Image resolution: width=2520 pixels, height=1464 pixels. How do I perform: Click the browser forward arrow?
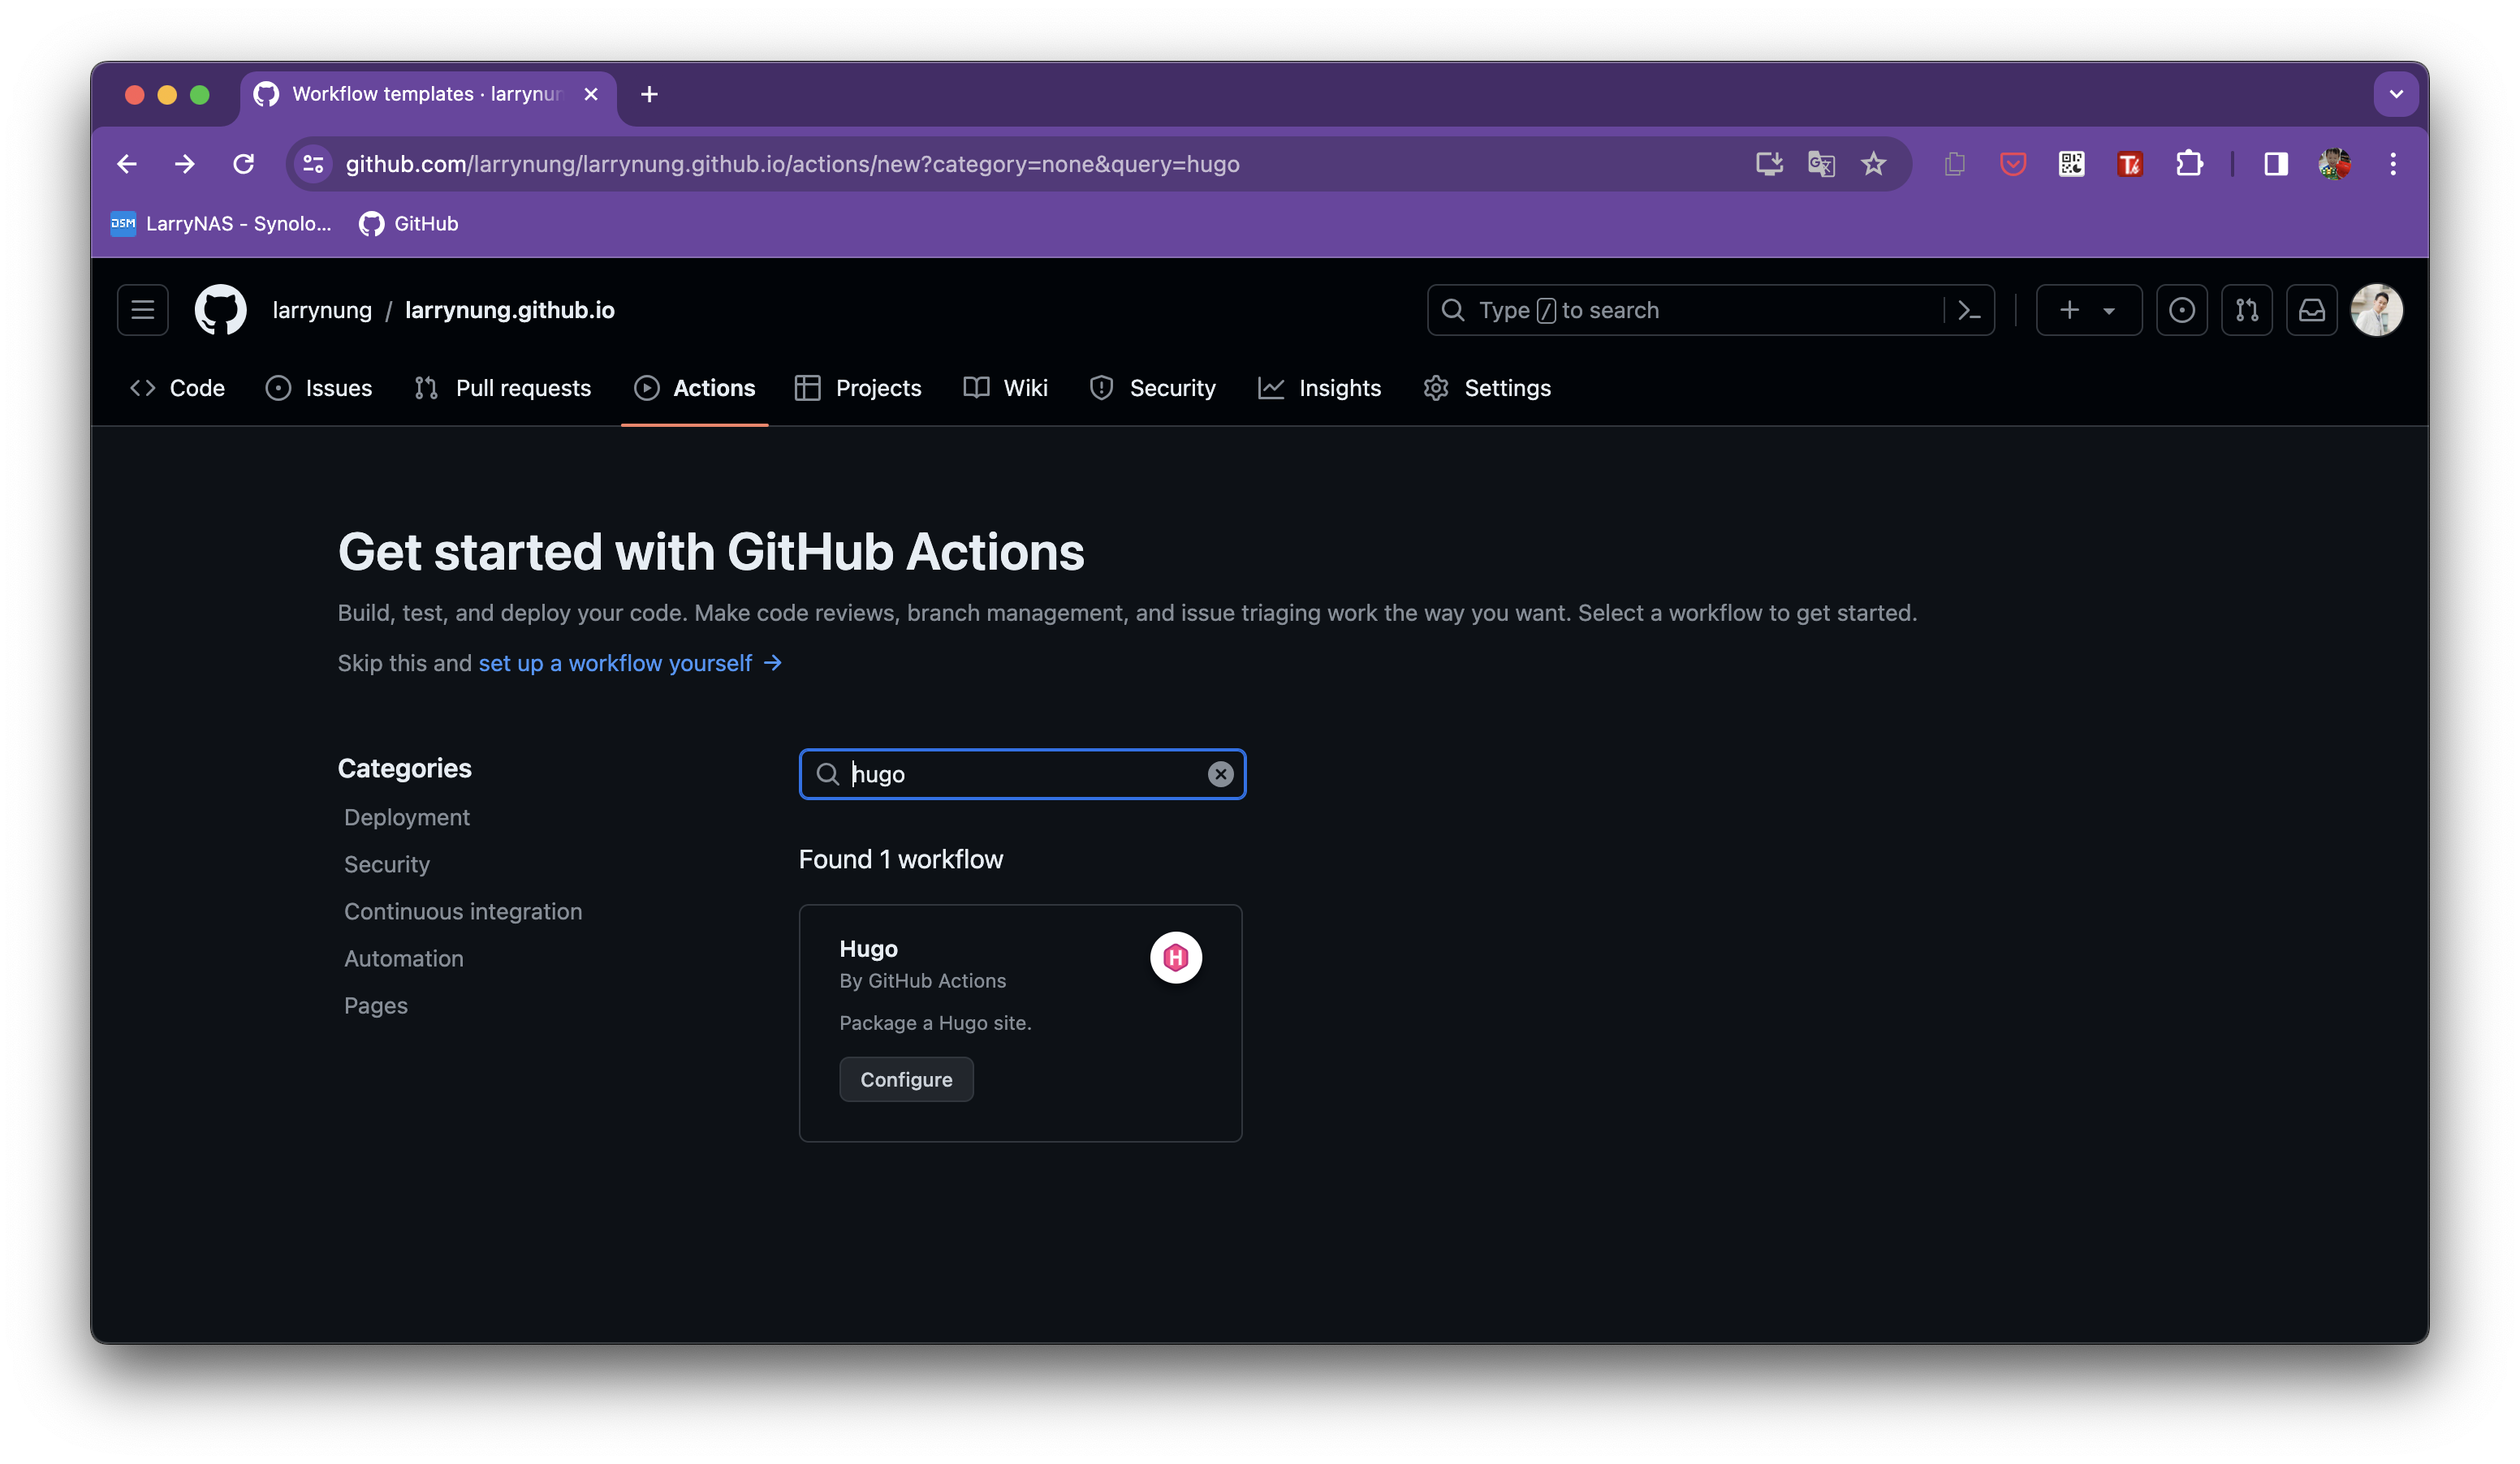point(184,164)
